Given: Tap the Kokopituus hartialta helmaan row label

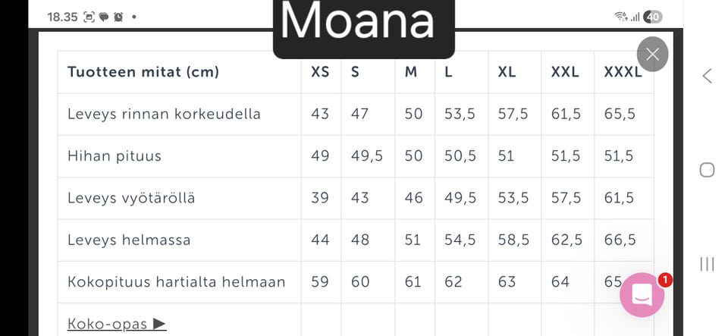Looking at the screenshot, I should click(176, 282).
